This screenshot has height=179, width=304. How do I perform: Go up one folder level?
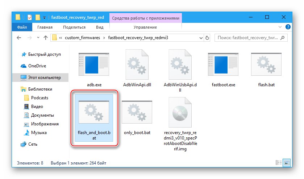click(x=46, y=38)
